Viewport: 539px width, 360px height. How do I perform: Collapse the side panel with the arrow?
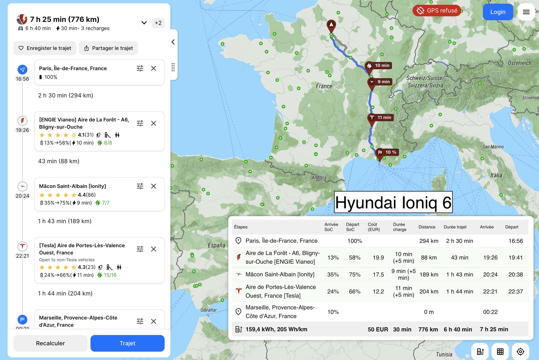pos(173,42)
